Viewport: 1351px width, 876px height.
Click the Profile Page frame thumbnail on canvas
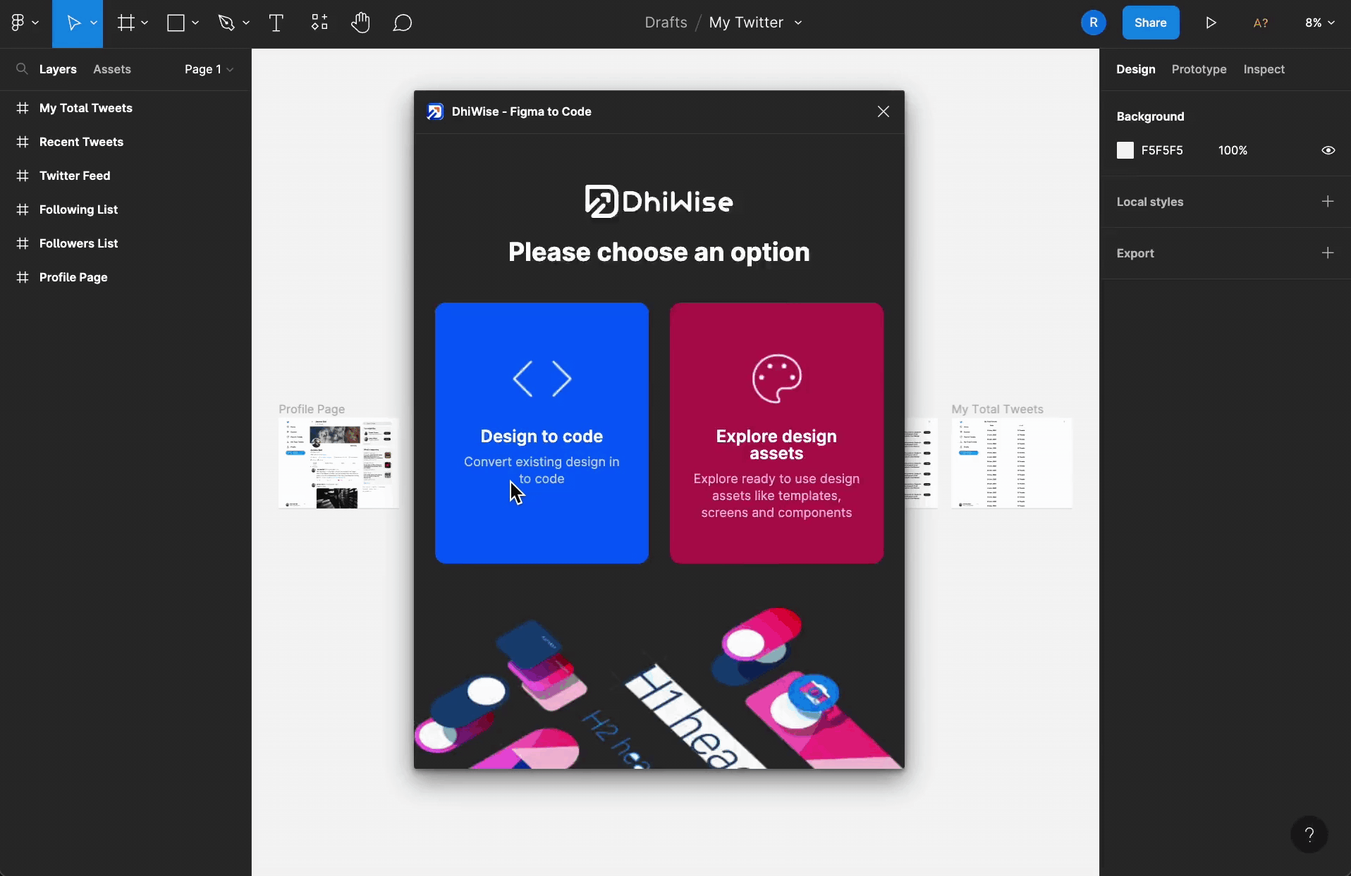pos(338,463)
